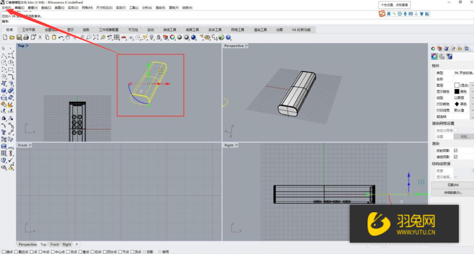Click the New file icon
474x254 pixels.
5,37
